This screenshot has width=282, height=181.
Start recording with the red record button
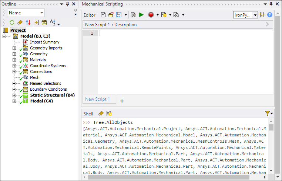point(151,15)
